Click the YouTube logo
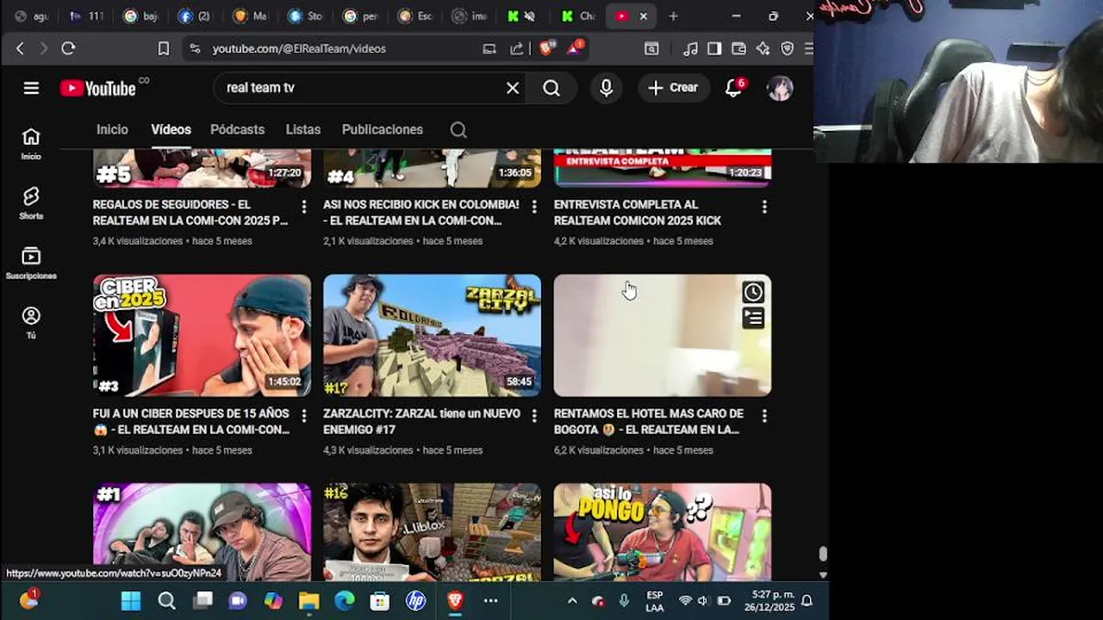 [x=98, y=88]
